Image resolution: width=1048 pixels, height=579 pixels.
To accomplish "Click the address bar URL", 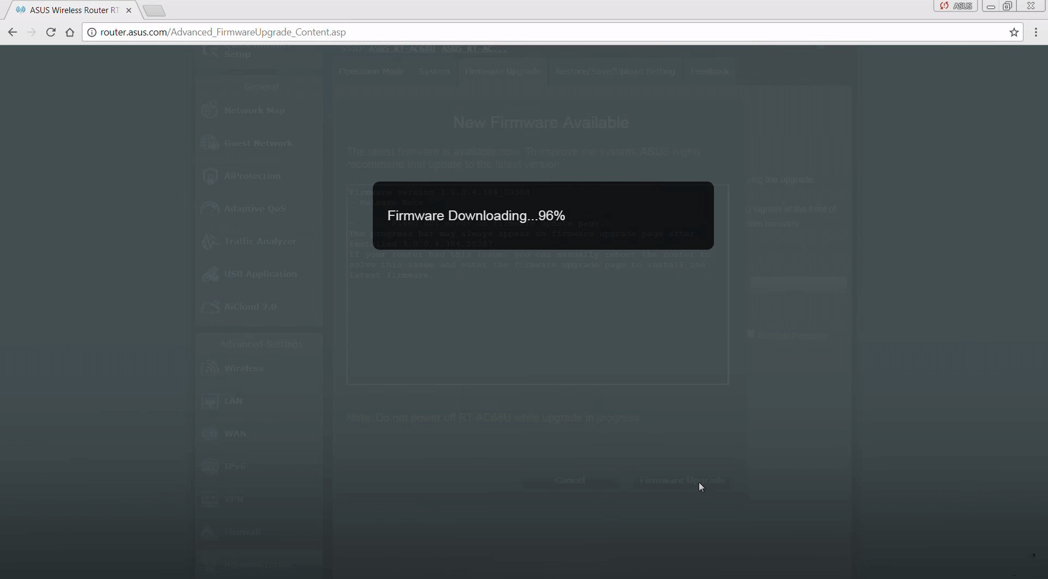I will pos(223,32).
